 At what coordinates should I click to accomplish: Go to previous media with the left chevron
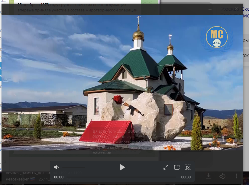15,94
